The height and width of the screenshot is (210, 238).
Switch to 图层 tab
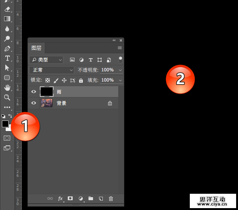click(x=36, y=48)
